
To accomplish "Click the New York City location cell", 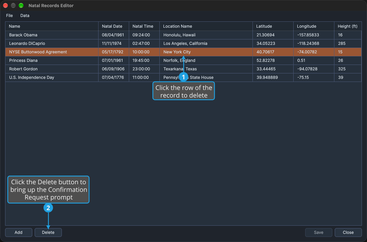I will pyautogui.click(x=206, y=52).
